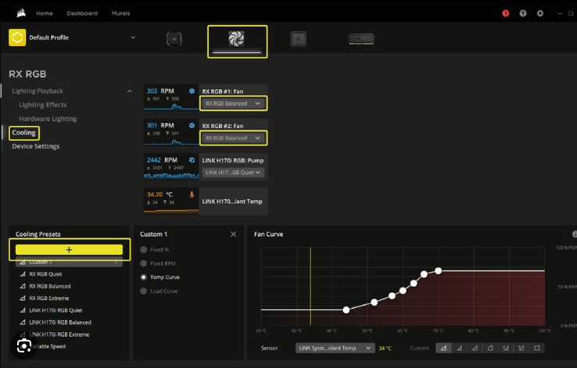Image resolution: width=577 pixels, height=368 pixels.
Task: Apply the square step curve shape icon
Action: (x=536, y=348)
